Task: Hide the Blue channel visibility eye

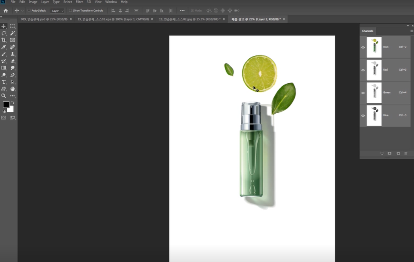Action: pos(363,116)
